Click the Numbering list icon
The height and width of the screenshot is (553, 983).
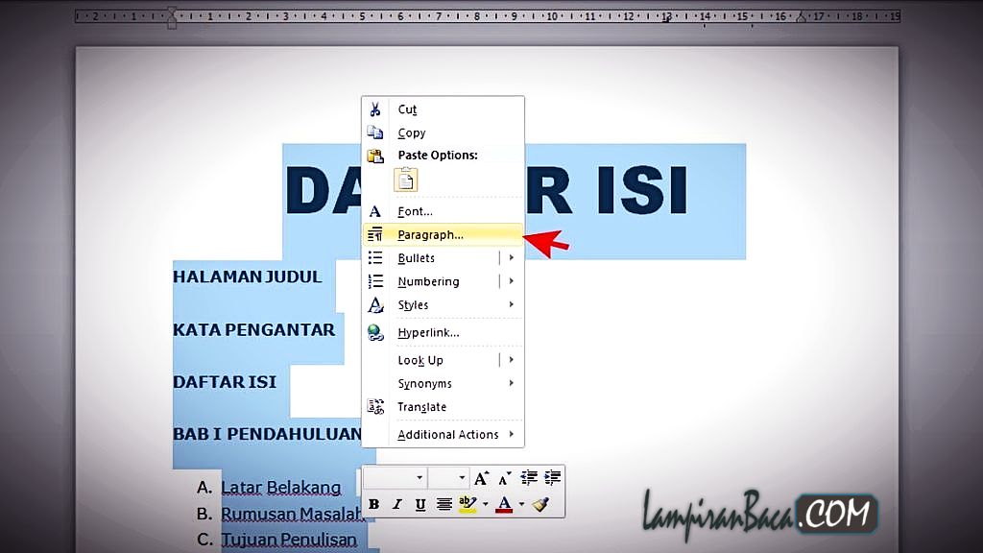[x=375, y=281]
